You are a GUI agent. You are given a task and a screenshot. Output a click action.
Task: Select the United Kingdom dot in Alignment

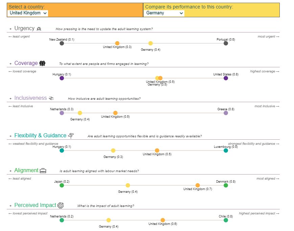click(198, 185)
